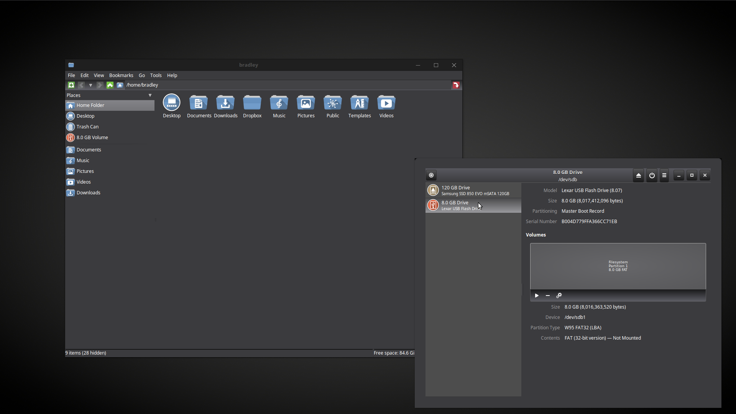The image size is (736, 414).
Task: Click the go-to-path icon
Action: pyautogui.click(x=456, y=85)
